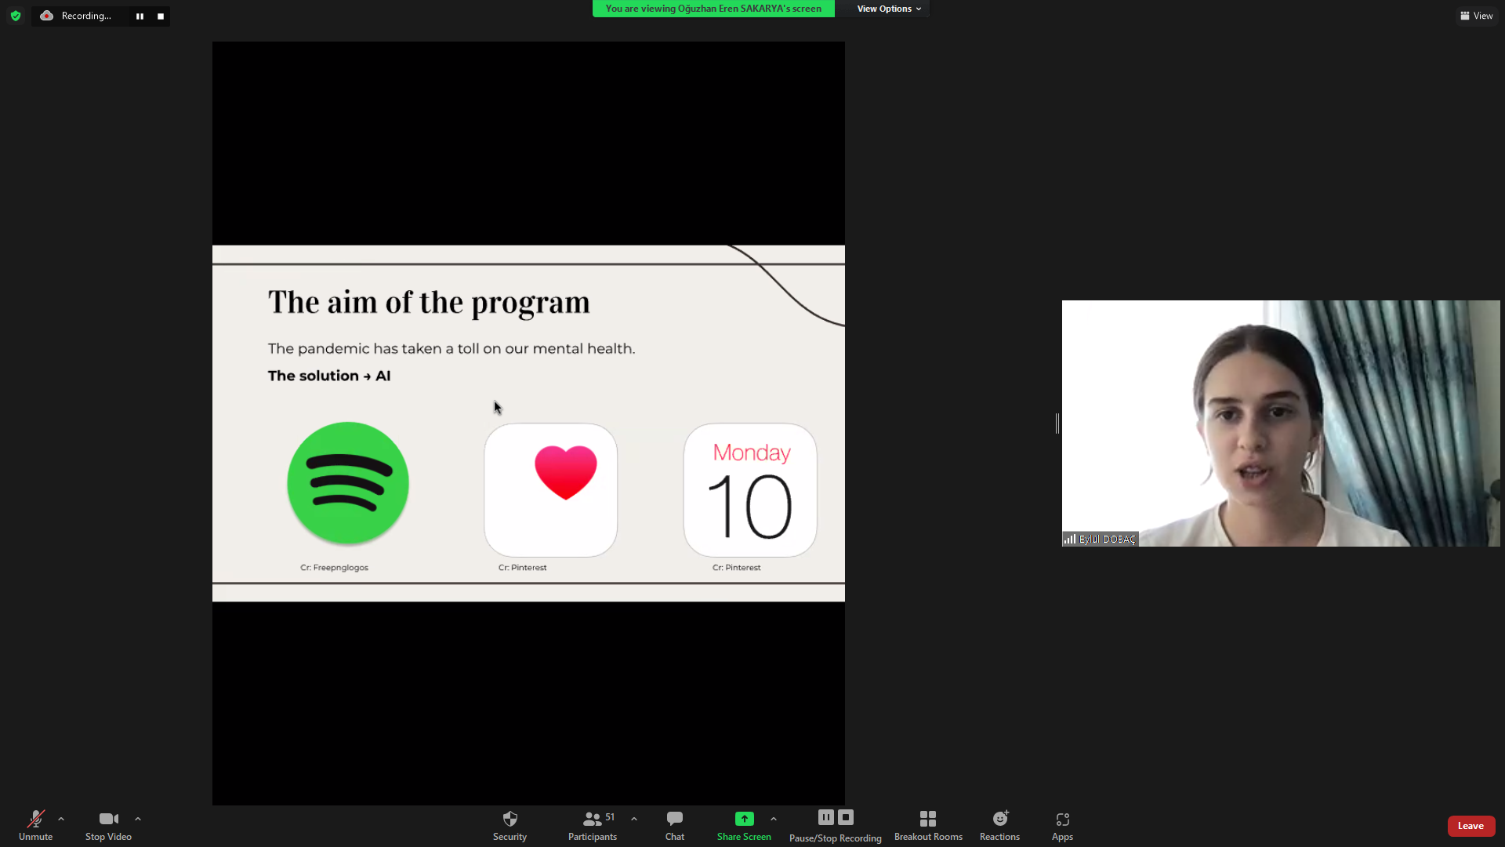Open the View menu in the top-right corner
1505x847 pixels.
(x=1477, y=16)
